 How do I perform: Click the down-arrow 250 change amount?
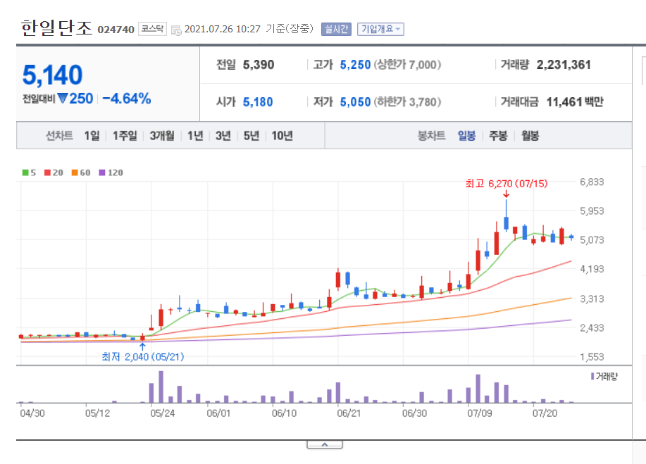(75, 99)
